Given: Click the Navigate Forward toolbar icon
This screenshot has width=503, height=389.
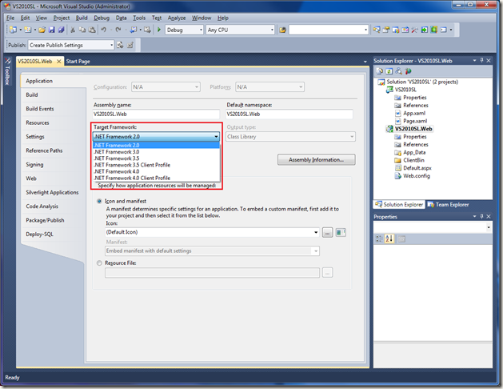Looking at the screenshot, I should point(147,30).
